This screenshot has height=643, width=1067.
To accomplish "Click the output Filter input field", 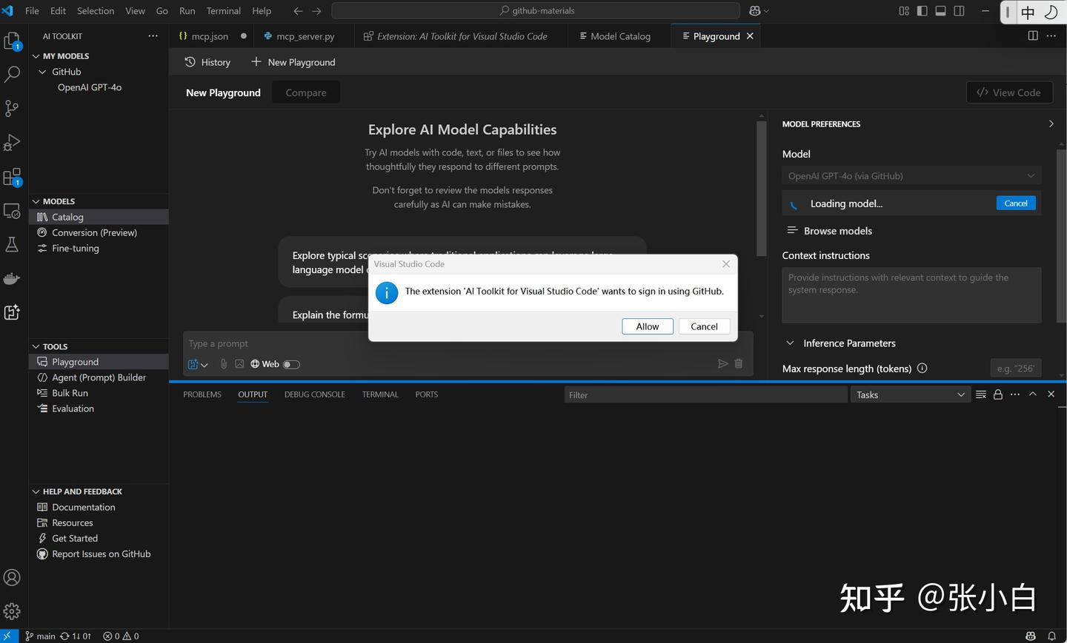I will [705, 395].
